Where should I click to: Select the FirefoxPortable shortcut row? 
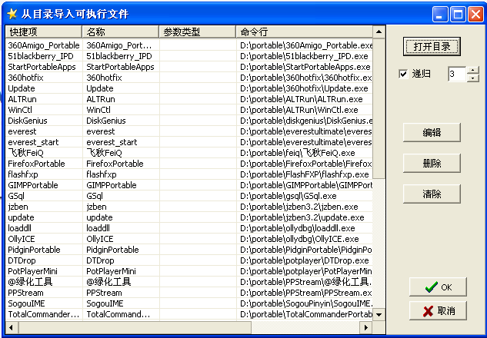point(188,164)
